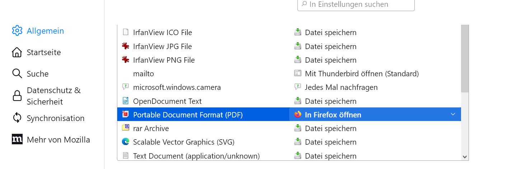Screen dimensions: 517x169
Task: Click the Synchronisation arrows icon
Action: click(17, 118)
